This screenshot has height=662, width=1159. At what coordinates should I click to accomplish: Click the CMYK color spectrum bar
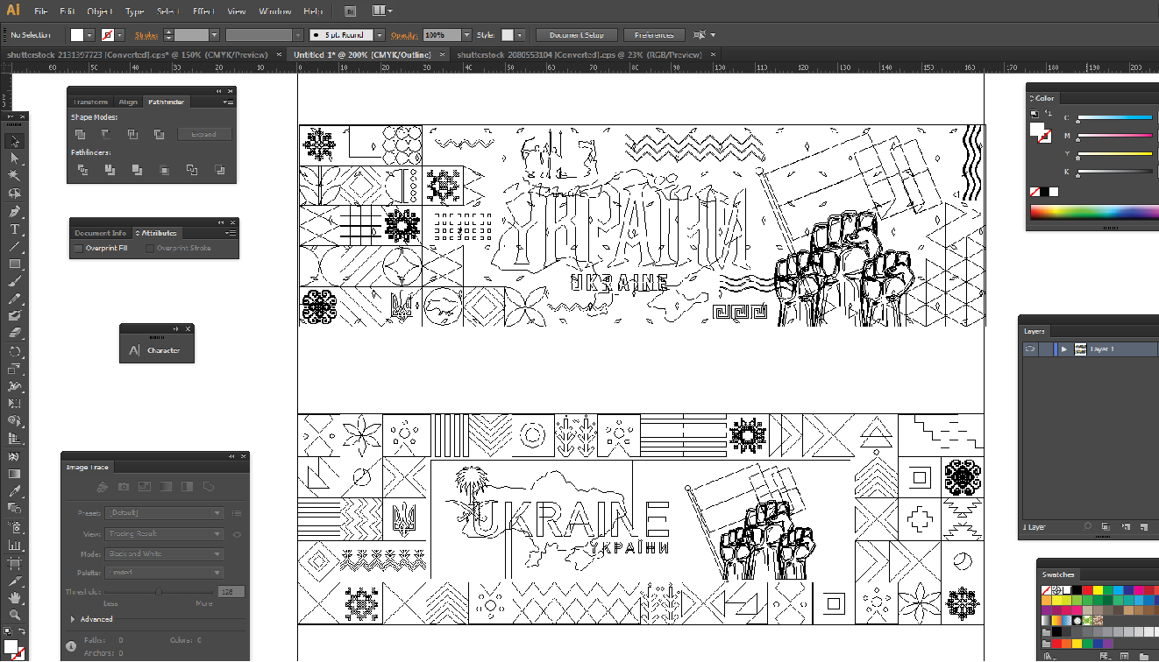click(x=1093, y=211)
